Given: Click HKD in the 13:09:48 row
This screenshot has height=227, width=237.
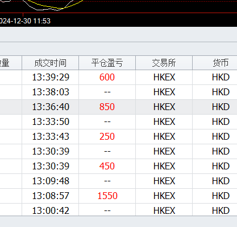Looking at the screenshot, I should click(221, 181).
